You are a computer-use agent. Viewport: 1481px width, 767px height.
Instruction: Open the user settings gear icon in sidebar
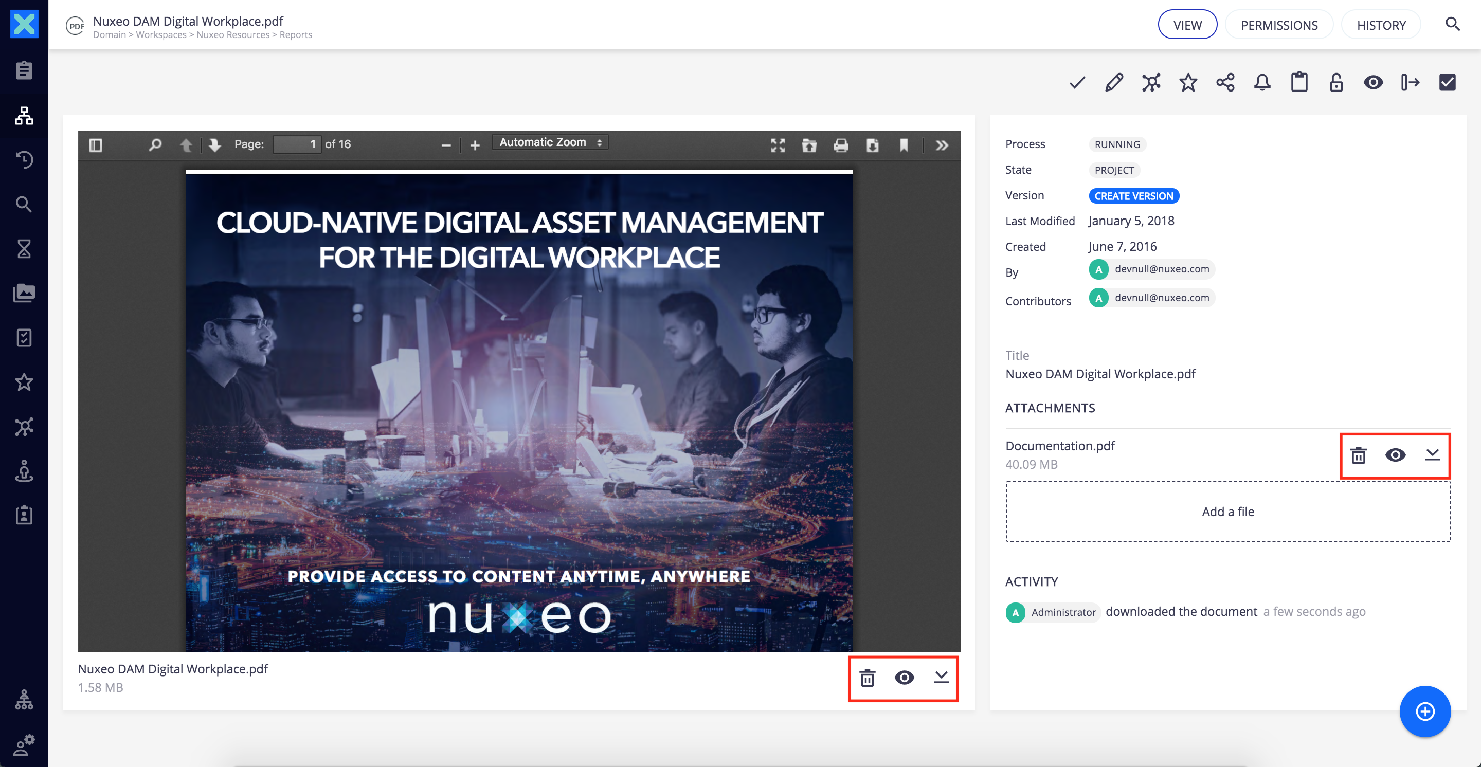coord(24,744)
